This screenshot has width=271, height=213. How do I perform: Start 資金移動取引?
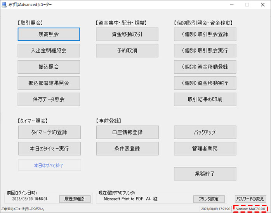[x=127, y=34]
